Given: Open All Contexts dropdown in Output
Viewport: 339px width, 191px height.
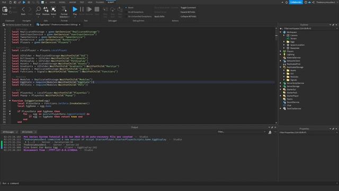Looking at the screenshot, I should (29, 132).
